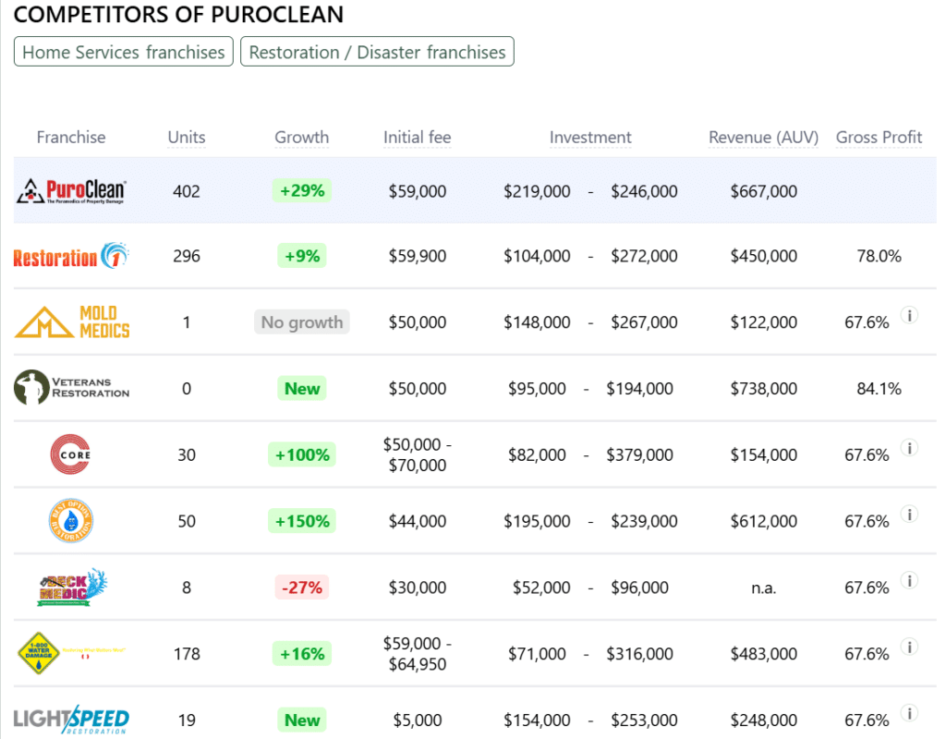The image size is (946, 739).
Task: Click the 296 units value
Action: pyautogui.click(x=187, y=257)
